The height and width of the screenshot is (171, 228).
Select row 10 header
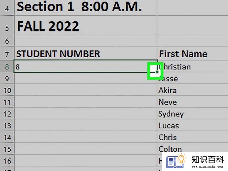7,90
